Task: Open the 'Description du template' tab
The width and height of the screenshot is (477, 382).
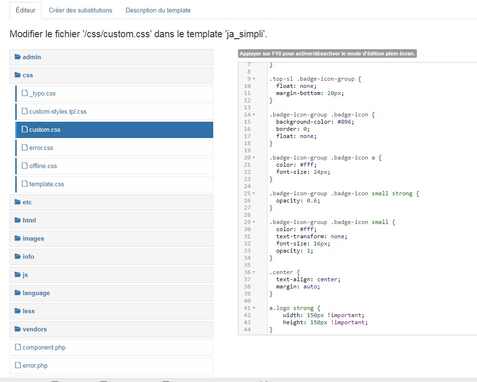Action: pos(157,10)
